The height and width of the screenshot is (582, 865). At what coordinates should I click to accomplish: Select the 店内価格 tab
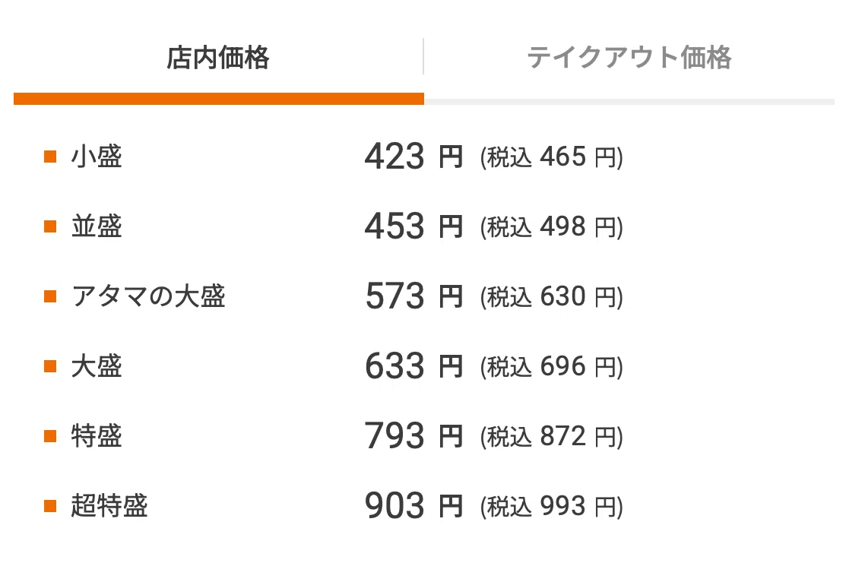[x=218, y=58]
